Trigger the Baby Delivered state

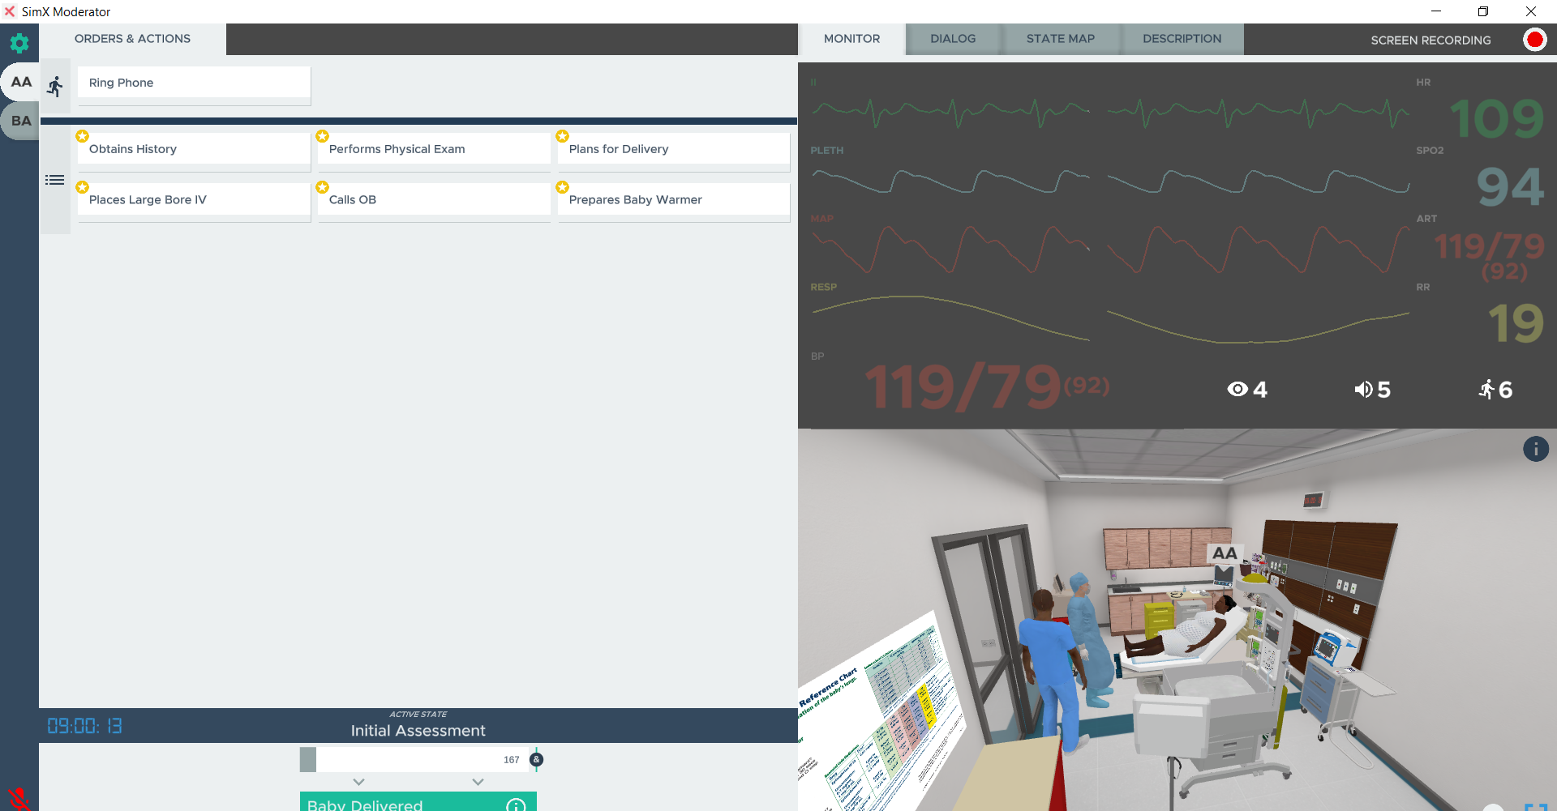click(x=405, y=803)
